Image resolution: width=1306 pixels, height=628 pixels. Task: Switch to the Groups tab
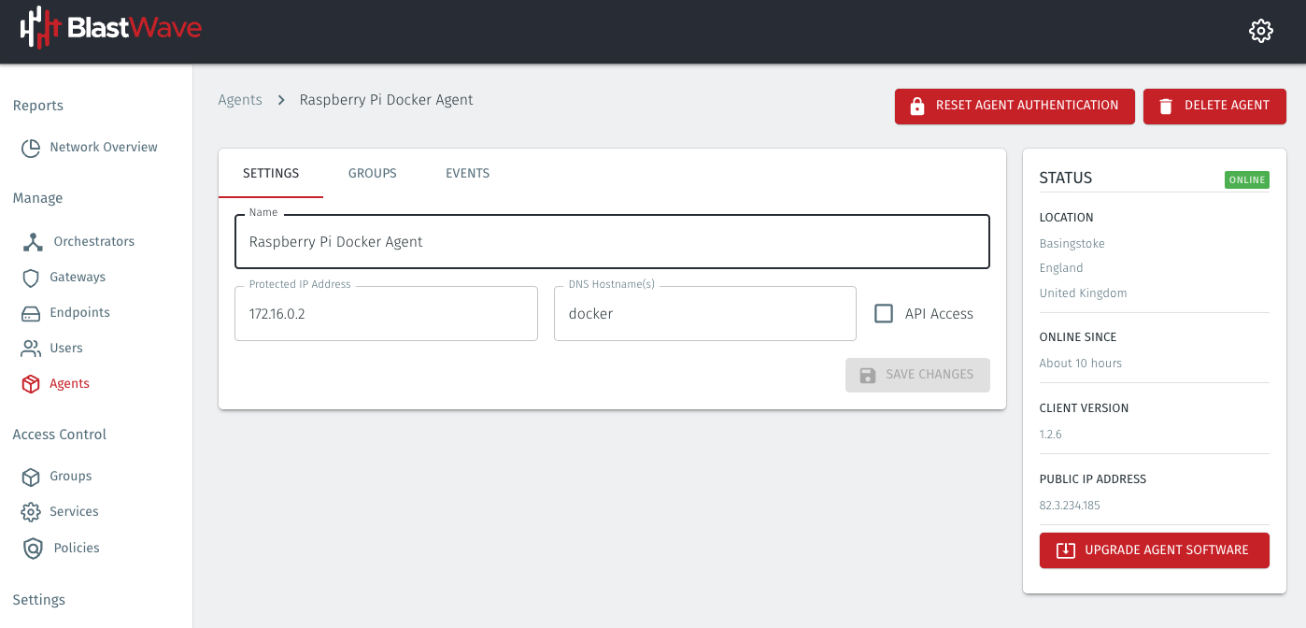[372, 173]
